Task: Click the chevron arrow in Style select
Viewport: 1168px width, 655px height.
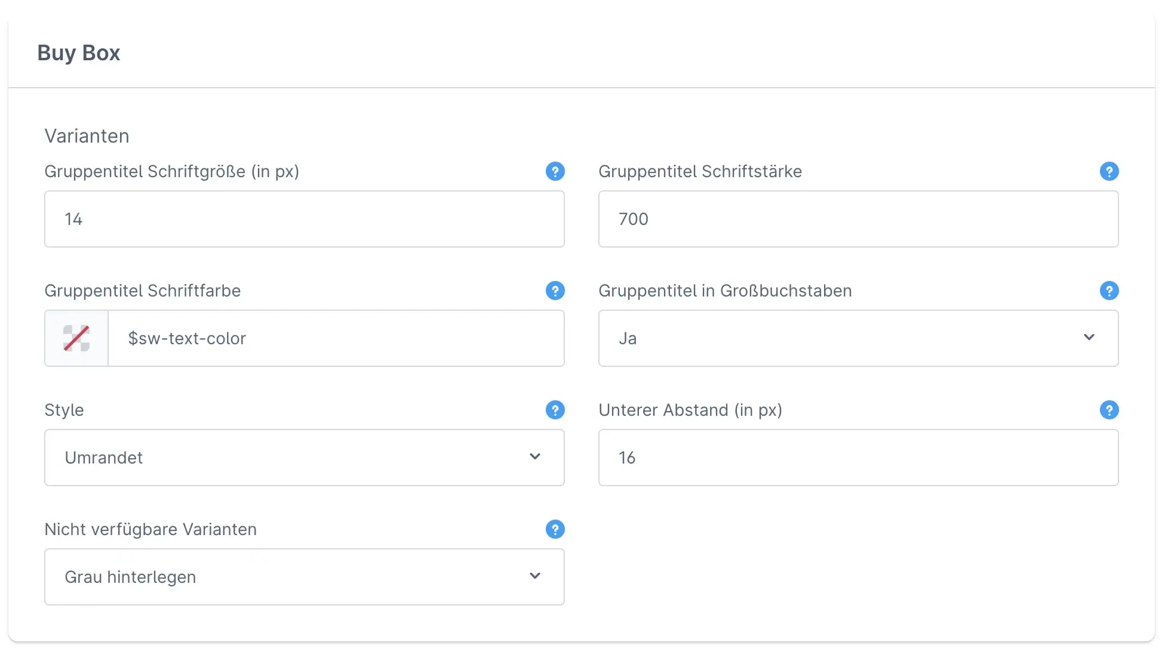Action: pos(535,457)
